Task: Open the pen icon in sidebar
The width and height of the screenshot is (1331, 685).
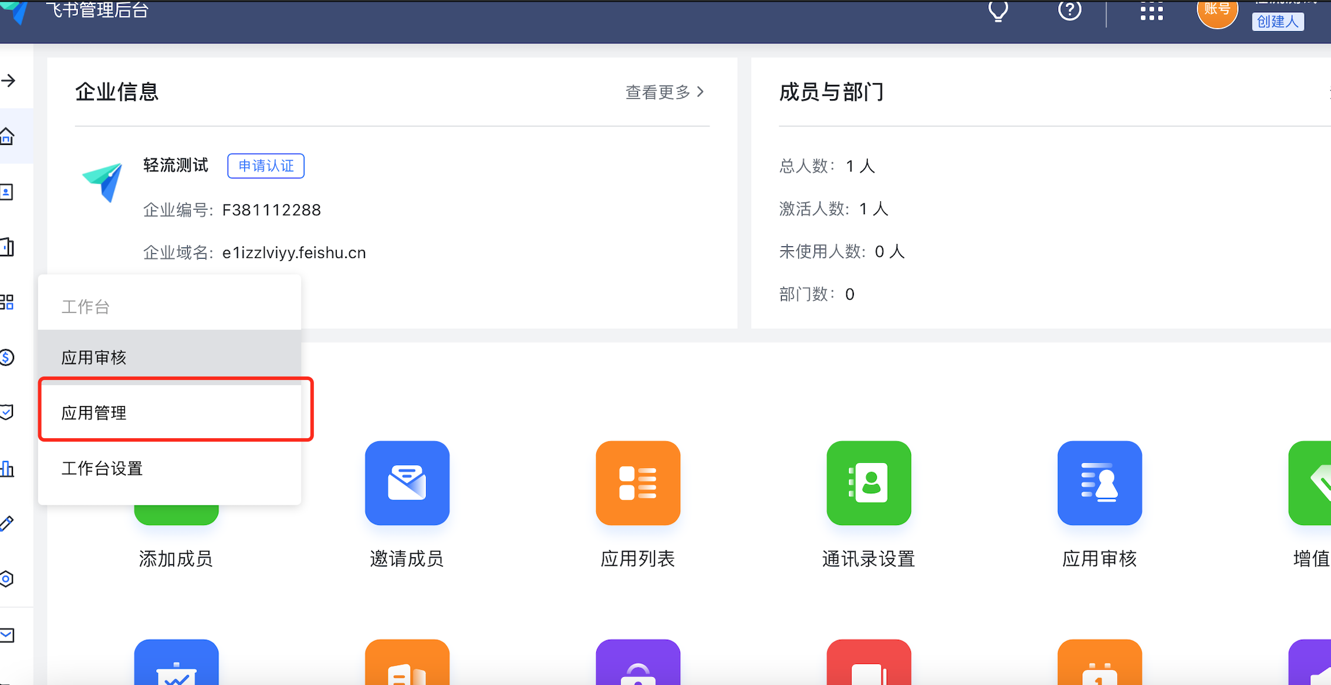Action: click(x=7, y=523)
